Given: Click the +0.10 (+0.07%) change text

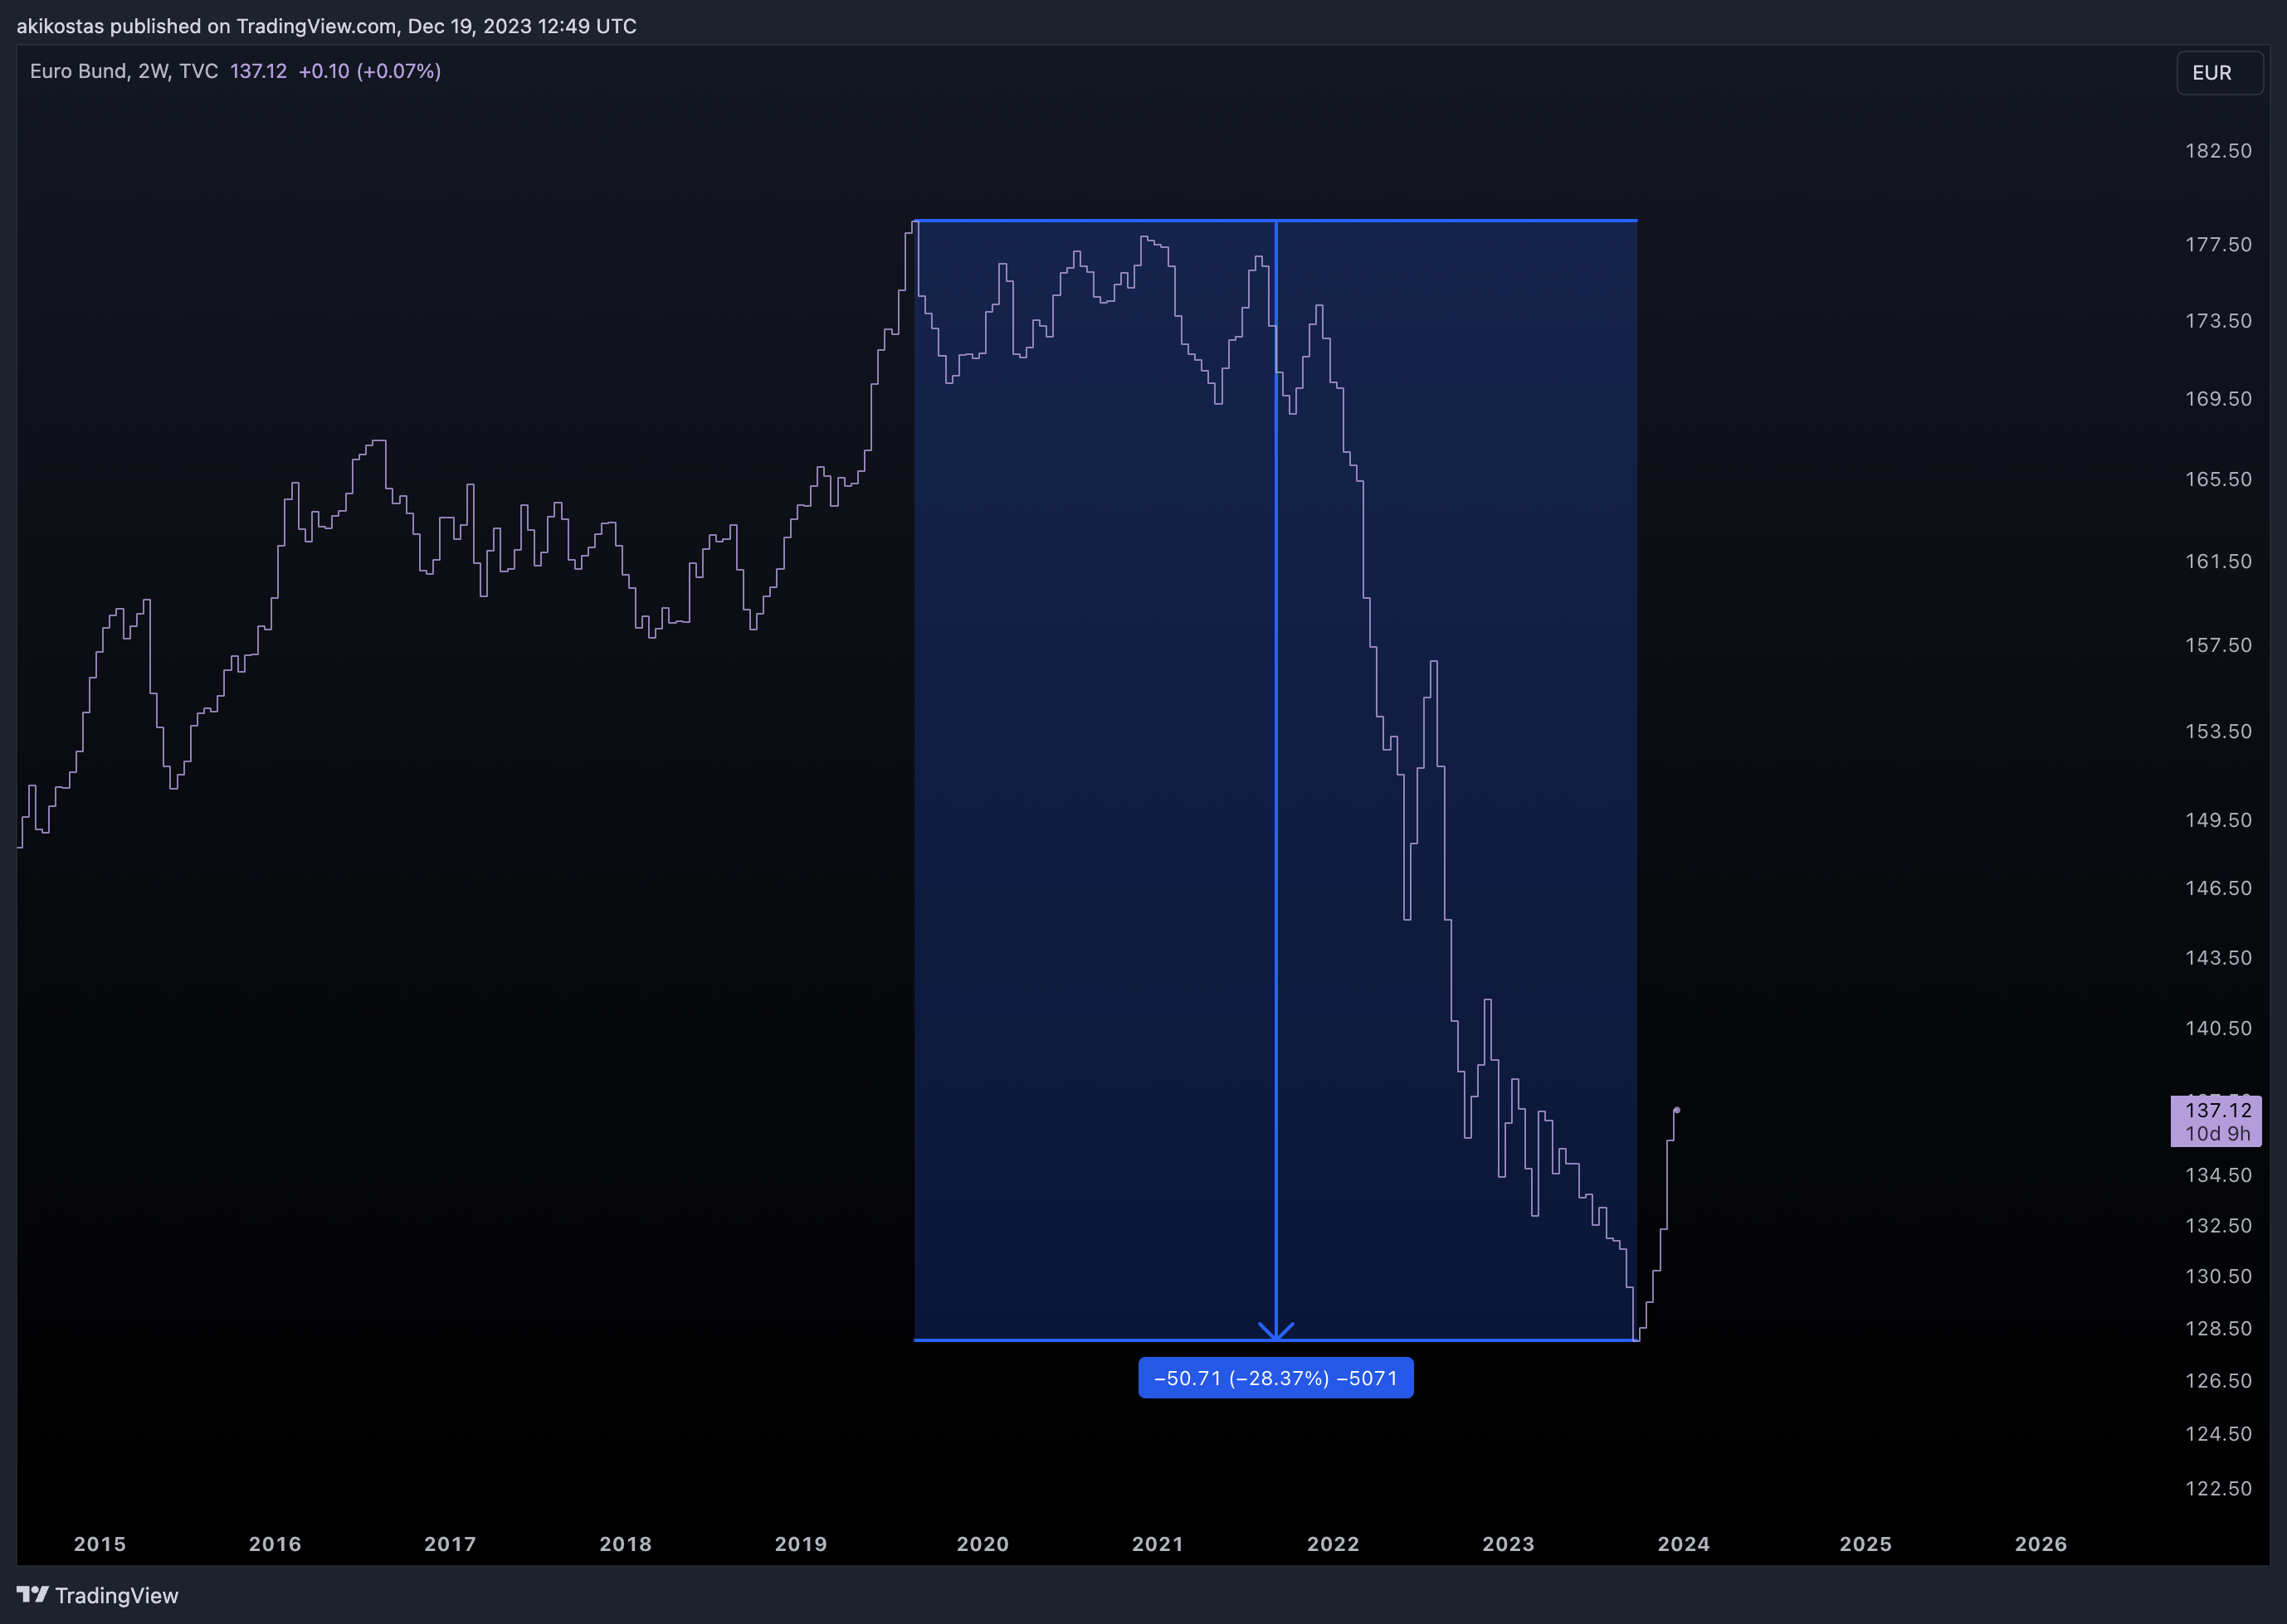Looking at the screenshot, I should (x=369, y=71).
